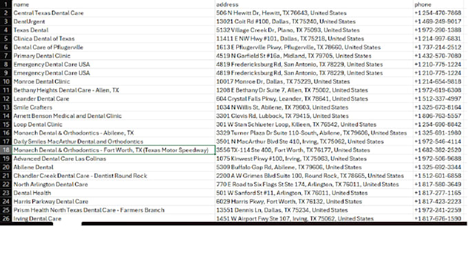468x263 pixels.
Task: Select the Smile Crafters cell
Action: 113,107
